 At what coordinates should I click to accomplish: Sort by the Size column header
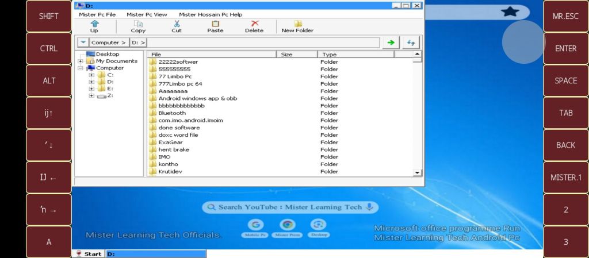297,55
